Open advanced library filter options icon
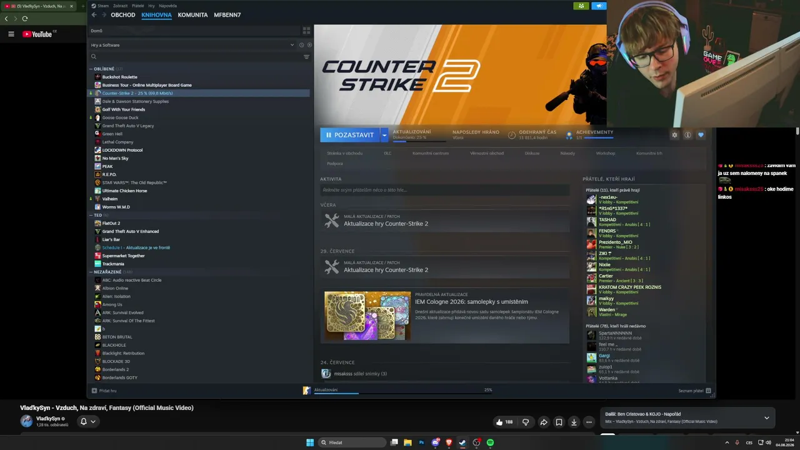Screen dimensions: 800x450 306,57
